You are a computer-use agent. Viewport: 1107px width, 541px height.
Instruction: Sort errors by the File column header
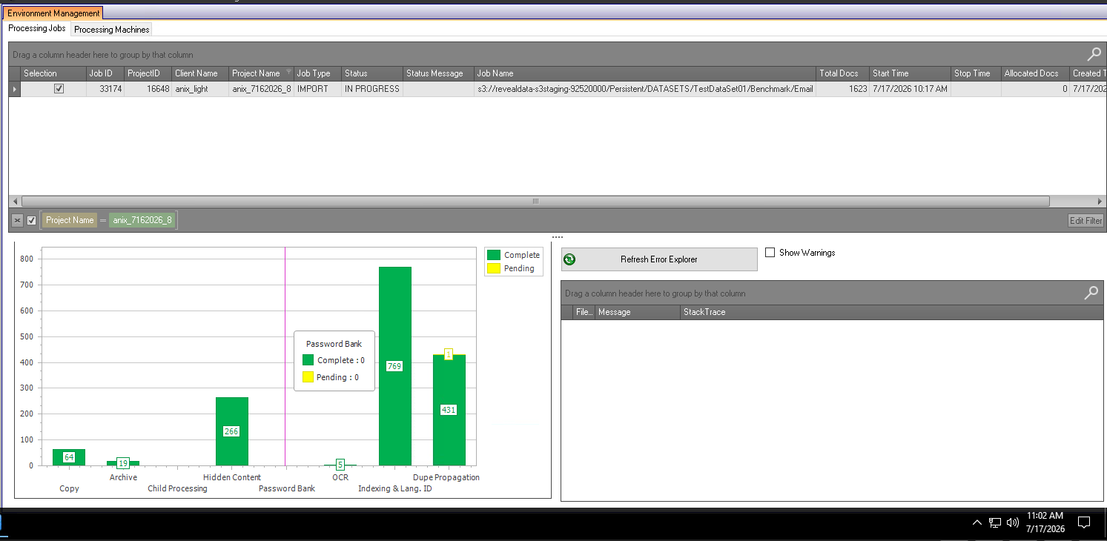584,312
